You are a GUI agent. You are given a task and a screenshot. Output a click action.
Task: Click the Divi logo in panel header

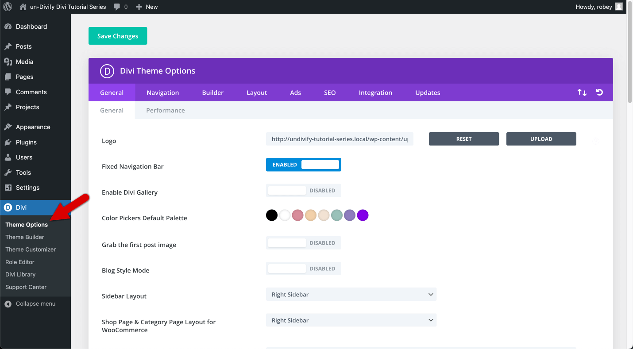click(107, 71)
